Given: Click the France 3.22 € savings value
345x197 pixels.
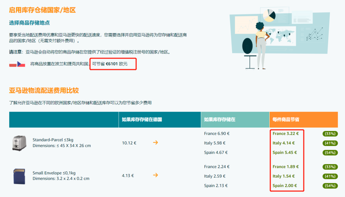Looking at the screenshot, I should click(x=286, y=134).
